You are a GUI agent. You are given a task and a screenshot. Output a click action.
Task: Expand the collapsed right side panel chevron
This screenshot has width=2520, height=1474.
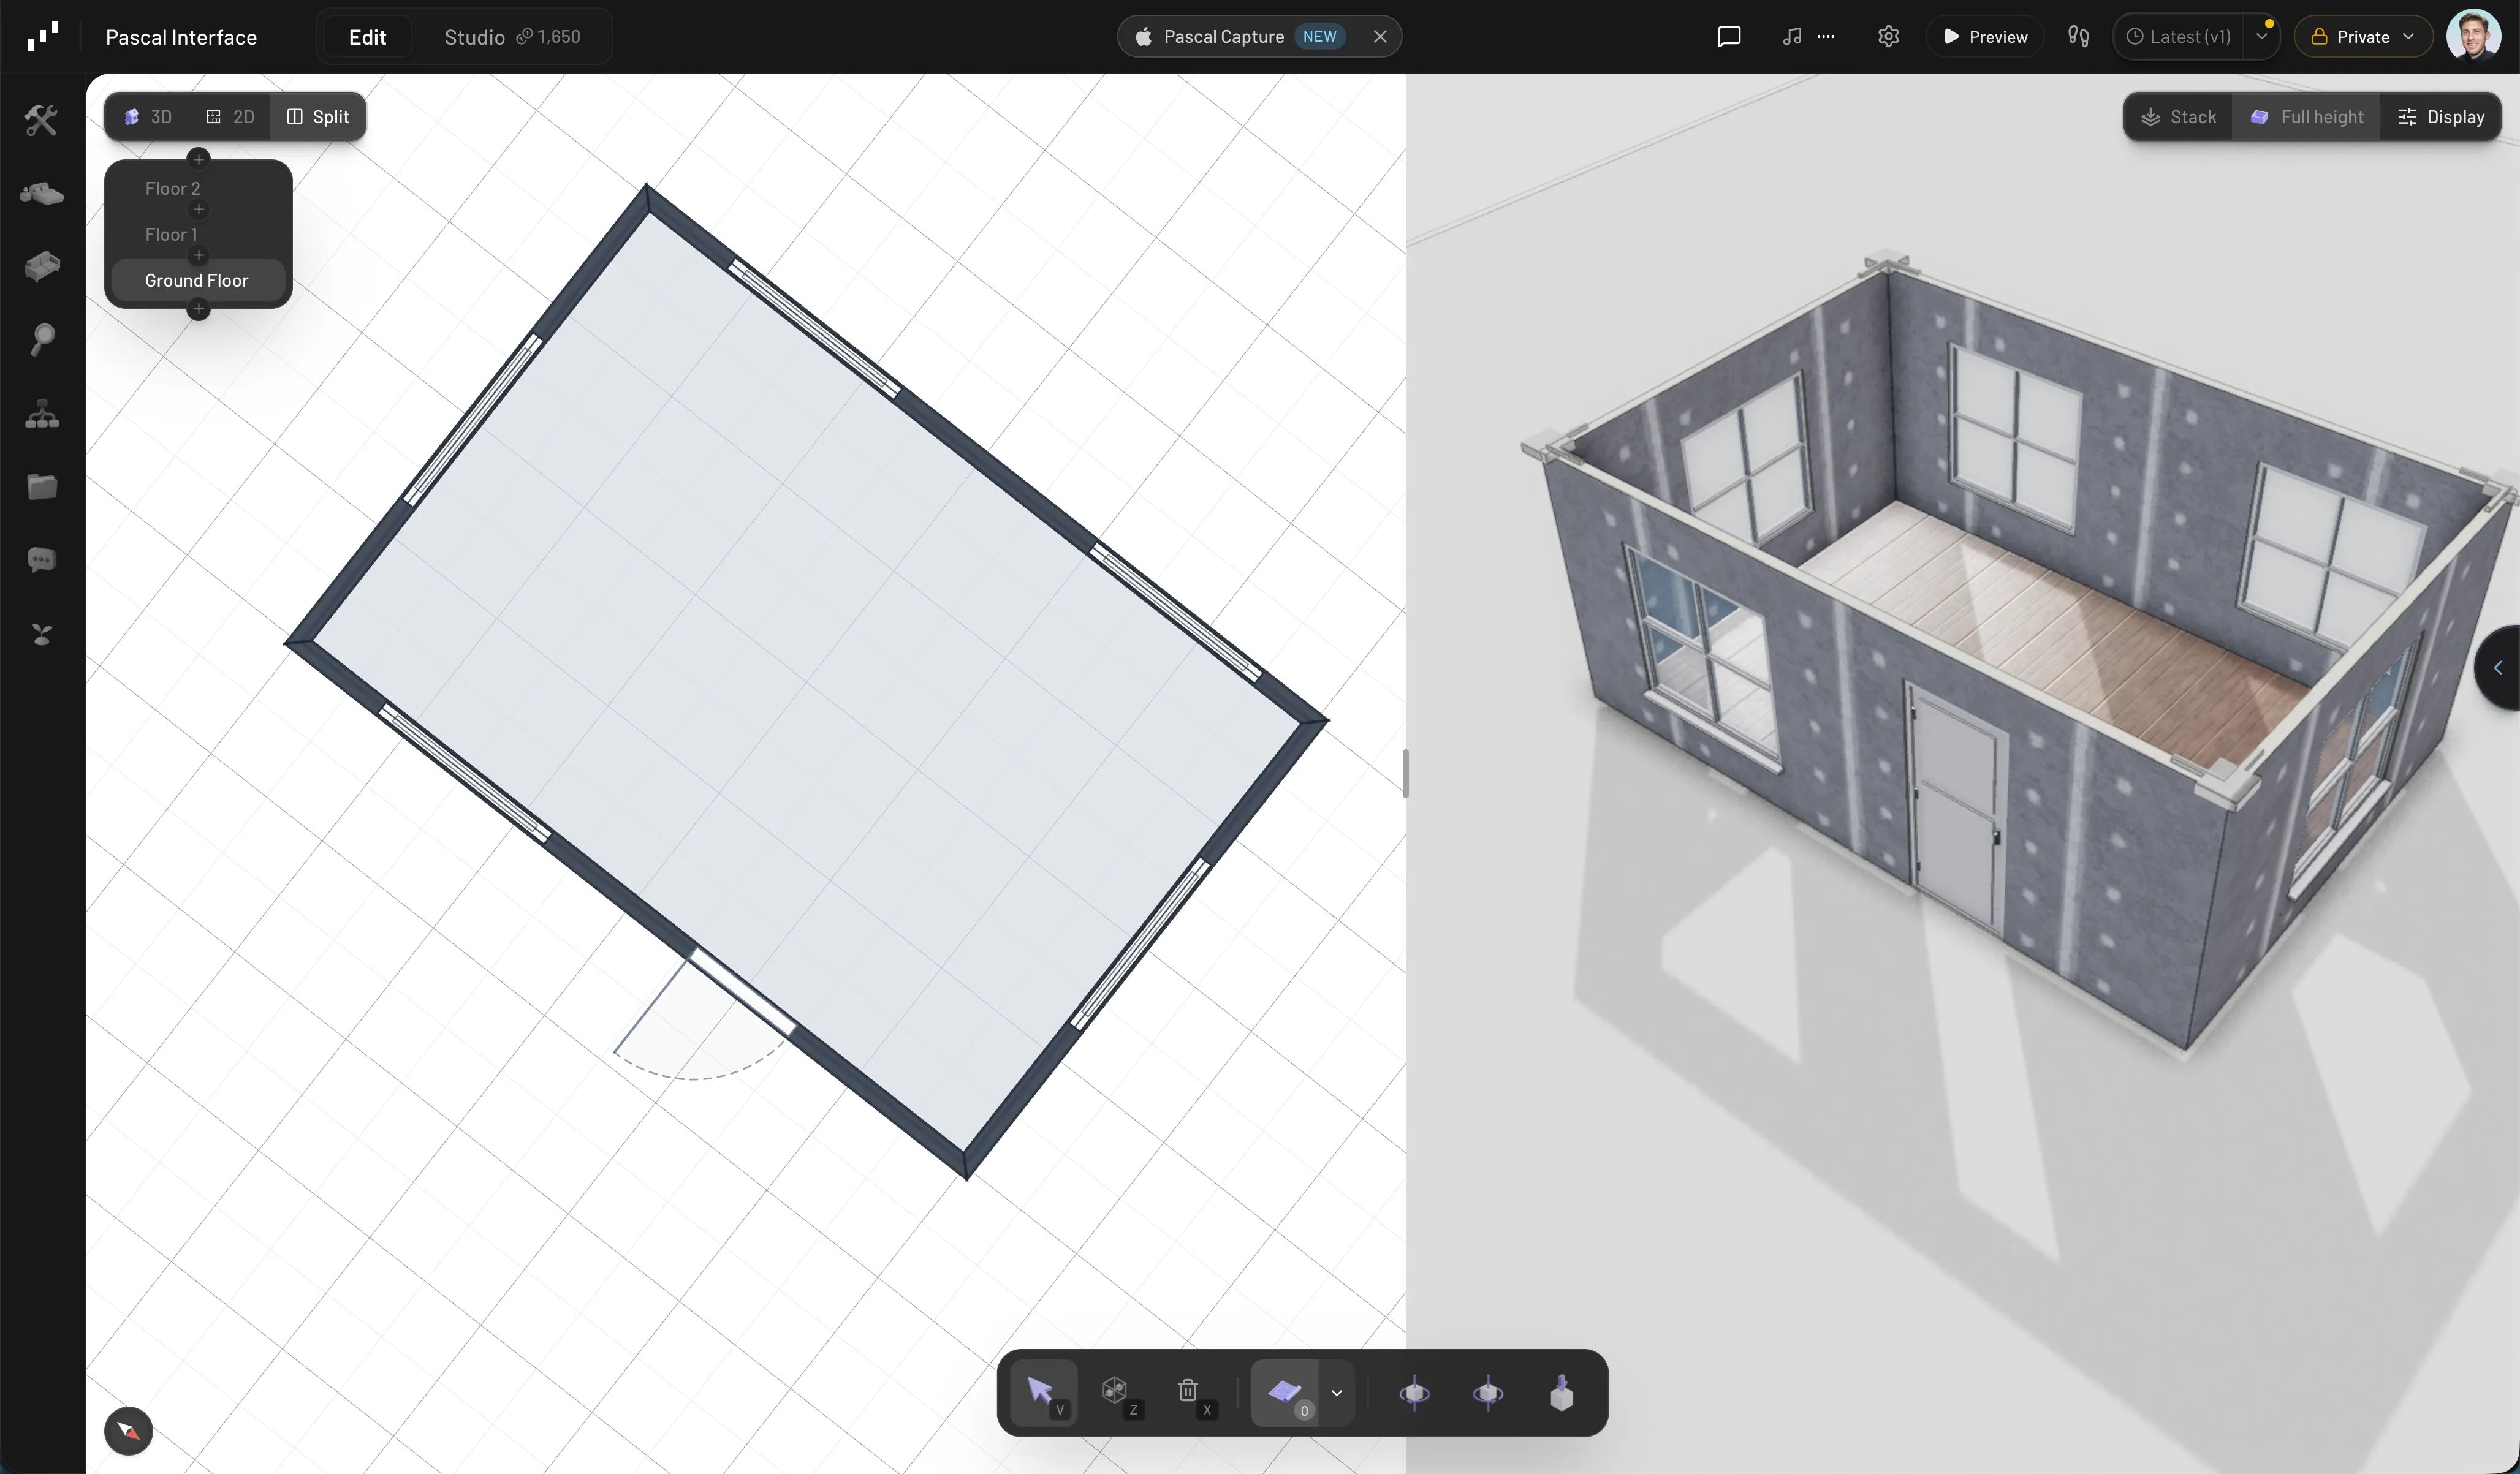(2498, 668)
